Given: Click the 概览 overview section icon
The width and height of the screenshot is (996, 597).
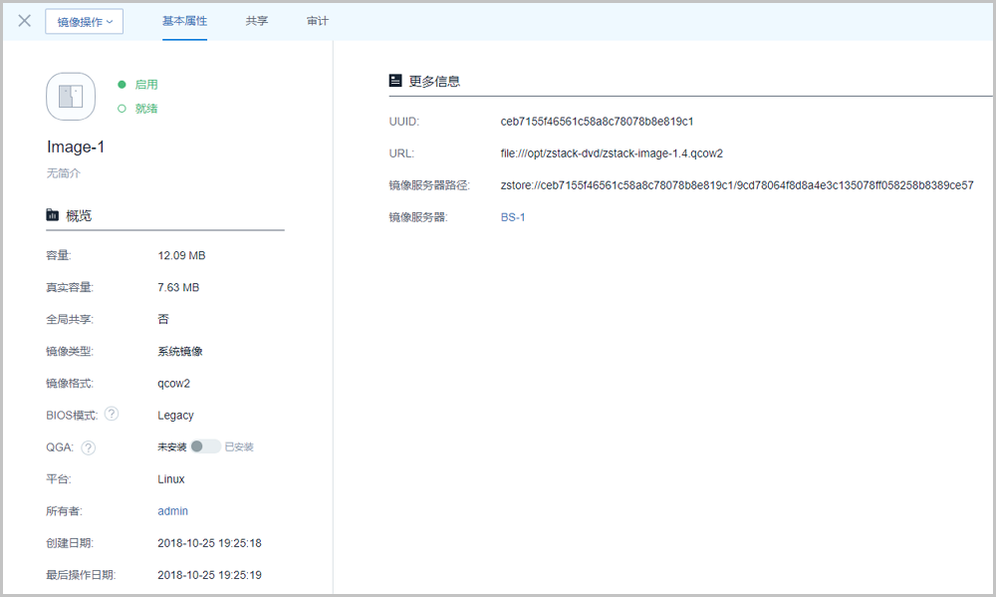Looking at the screenshot, I should 53,215.
